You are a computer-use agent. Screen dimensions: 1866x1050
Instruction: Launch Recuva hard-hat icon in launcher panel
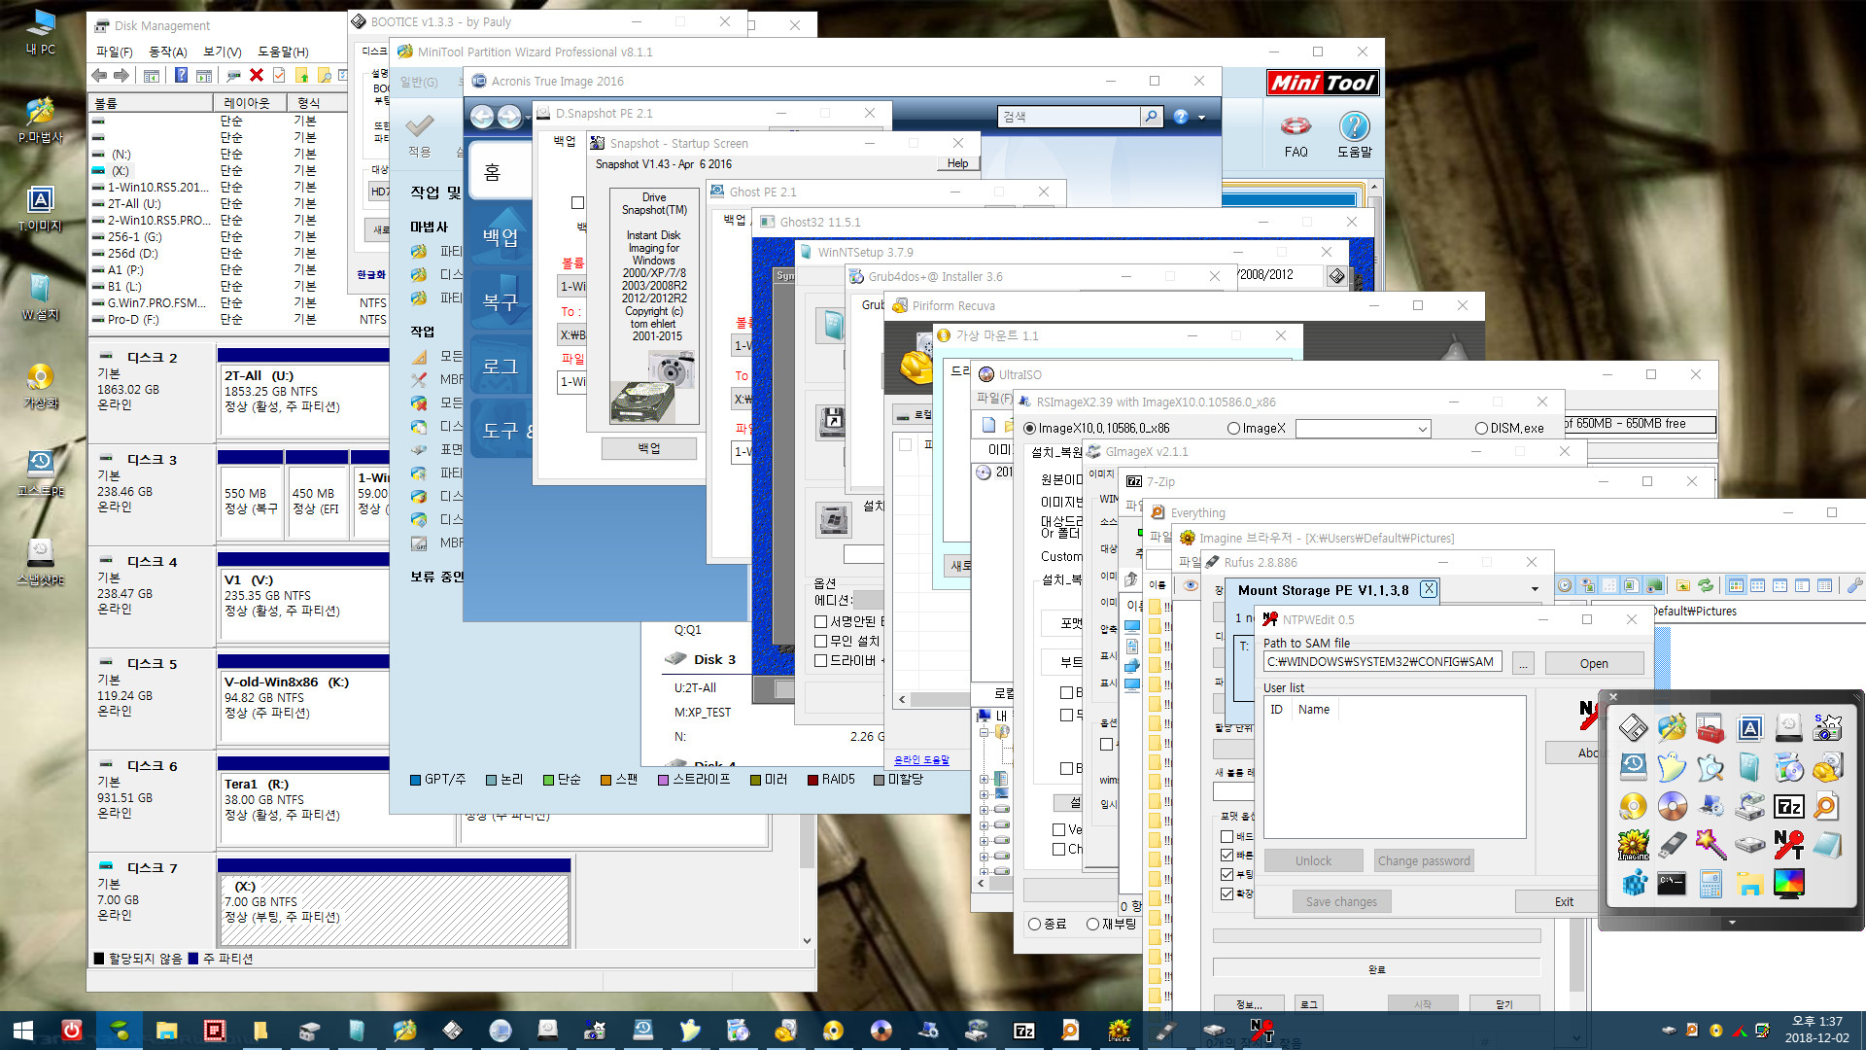click(x=1827, y=767)
